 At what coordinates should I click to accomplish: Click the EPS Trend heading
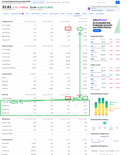coord(5,95)
